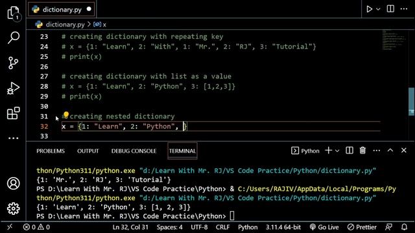The width and height of the screenshot is (415, 233).
Task: Maximize the panel with the up chevron
Action: pyautogui.click(x=390, y=150)
